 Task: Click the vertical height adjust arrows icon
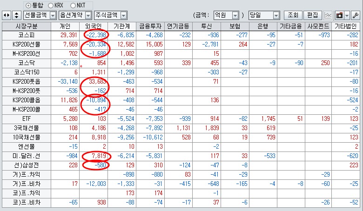(16, 15)
